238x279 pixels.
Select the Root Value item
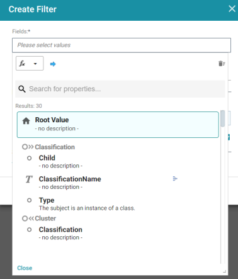(118, 125)
